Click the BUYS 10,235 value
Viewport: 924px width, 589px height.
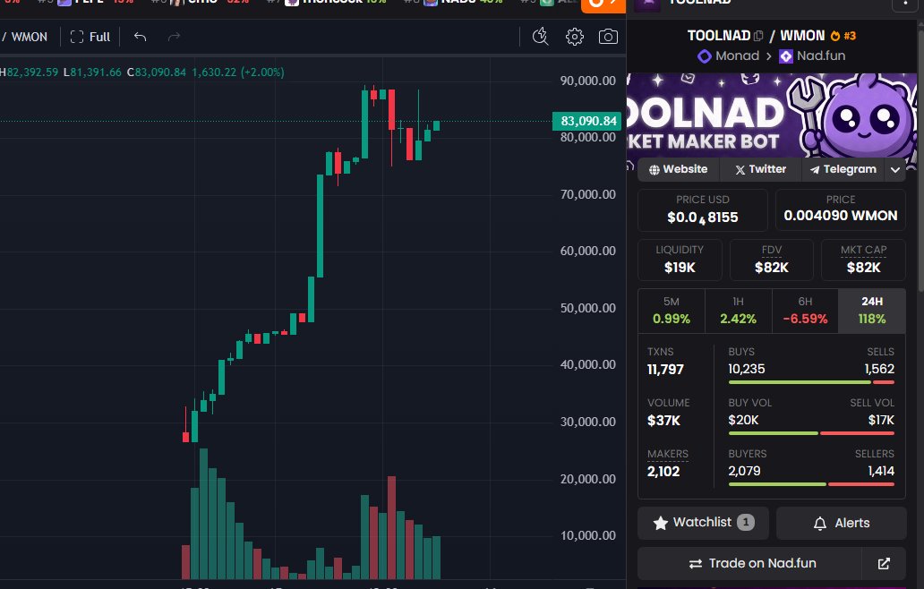tap(747, 369)
